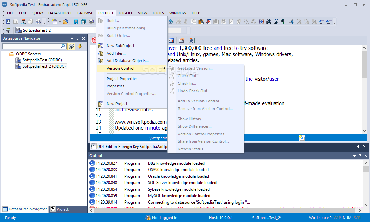Click the Print toolbar icon
This screenshot has height=222, width=370.
(x=91, y=22)
